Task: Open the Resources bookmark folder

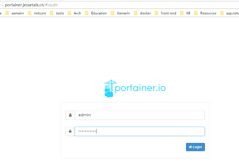Action: click(x=205, y=13)
